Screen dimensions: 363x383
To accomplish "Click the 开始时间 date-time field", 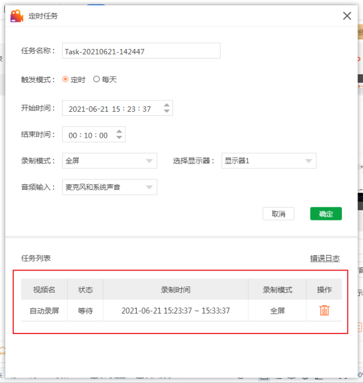I will point(117,108).
